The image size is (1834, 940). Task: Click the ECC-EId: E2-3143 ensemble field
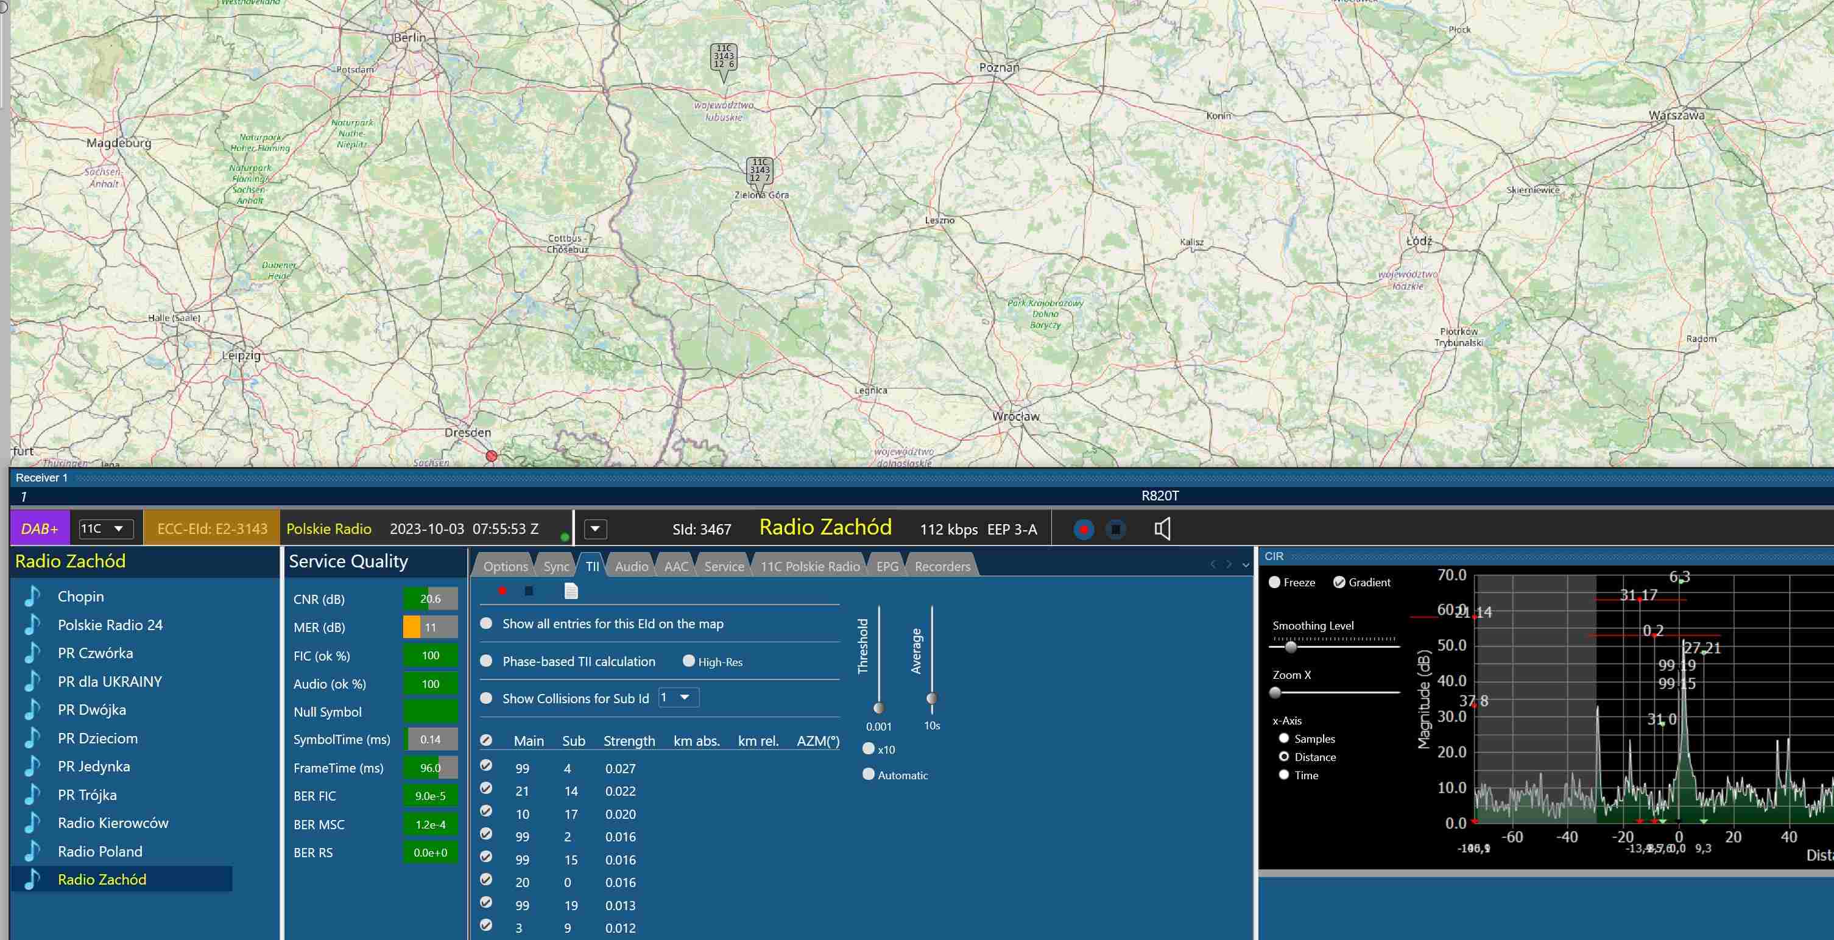coord(212,528)
